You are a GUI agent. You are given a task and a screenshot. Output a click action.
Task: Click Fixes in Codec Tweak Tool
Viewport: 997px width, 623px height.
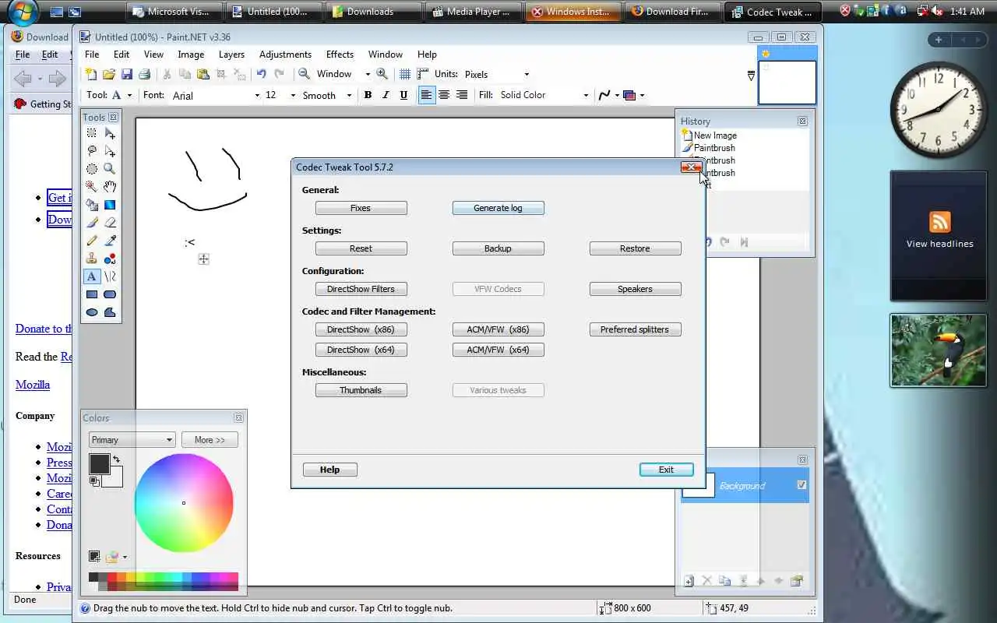click(361, 208)
